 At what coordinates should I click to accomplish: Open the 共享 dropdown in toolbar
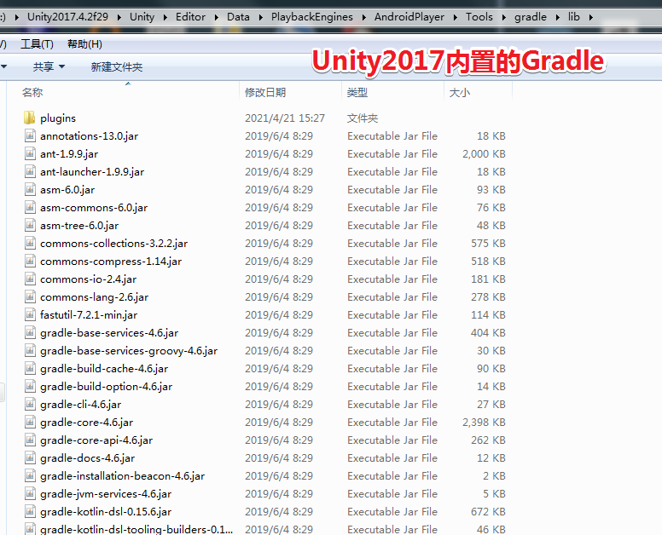click(49, 66)
